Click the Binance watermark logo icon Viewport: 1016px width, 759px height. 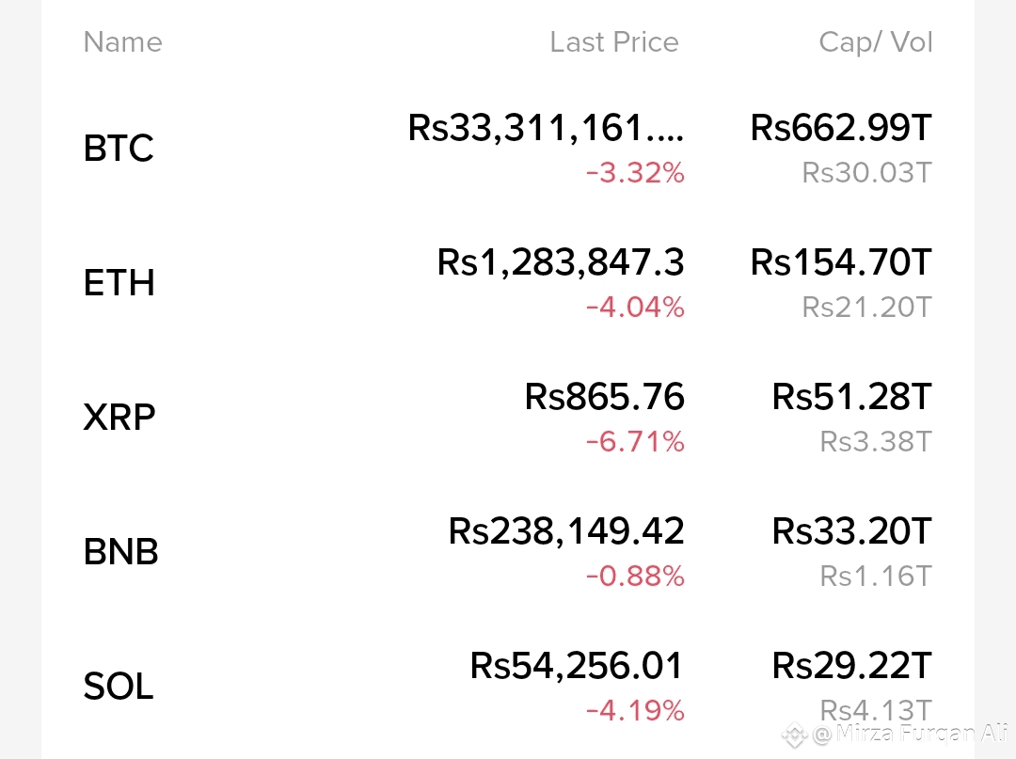tap(794, 735)
